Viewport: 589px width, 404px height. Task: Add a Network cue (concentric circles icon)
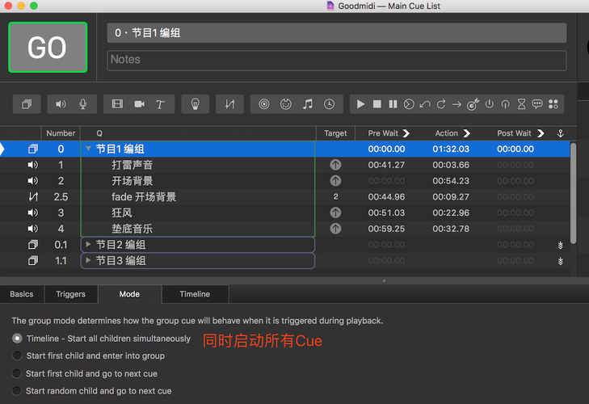[264, 104]
